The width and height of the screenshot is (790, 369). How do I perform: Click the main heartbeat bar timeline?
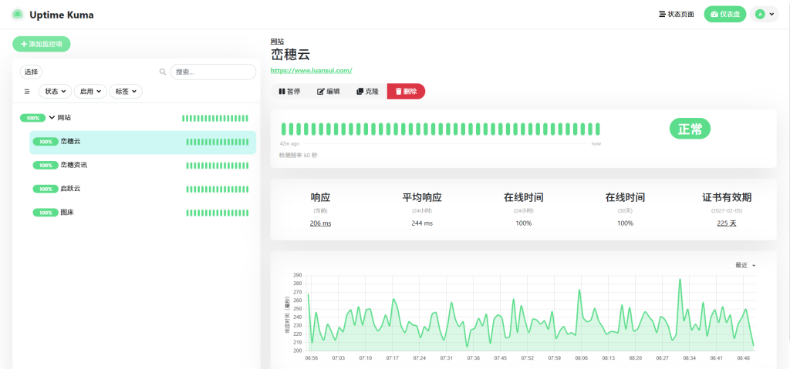pyautogui.click(x=441, y=129)
